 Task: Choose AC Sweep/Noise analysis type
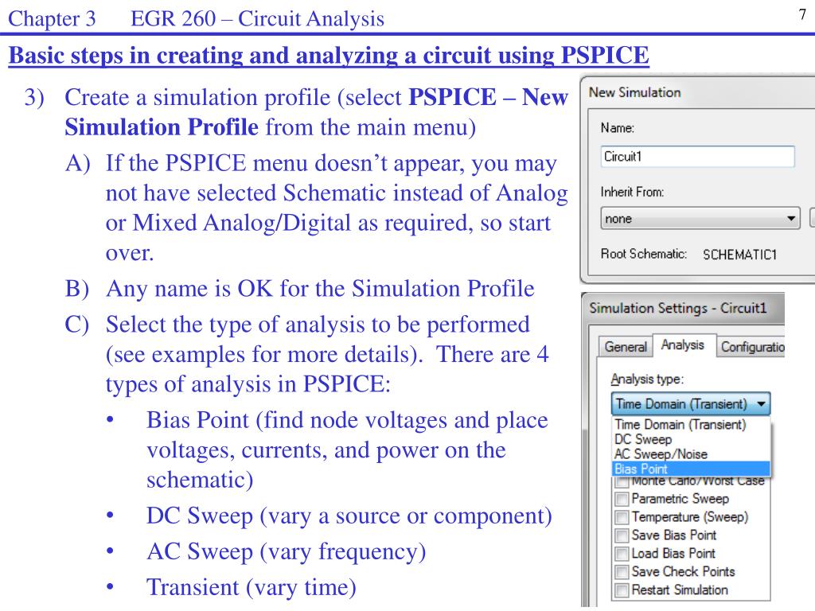(x=661, y=454)
